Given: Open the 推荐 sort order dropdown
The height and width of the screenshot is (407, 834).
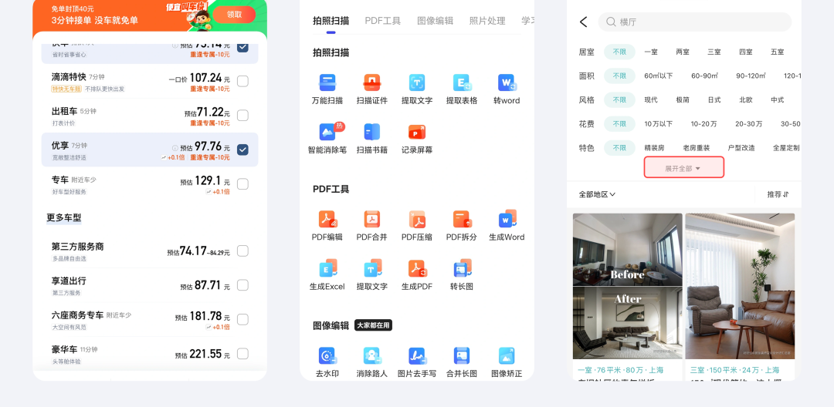Looking at the screenshot, I should [778, 194].
